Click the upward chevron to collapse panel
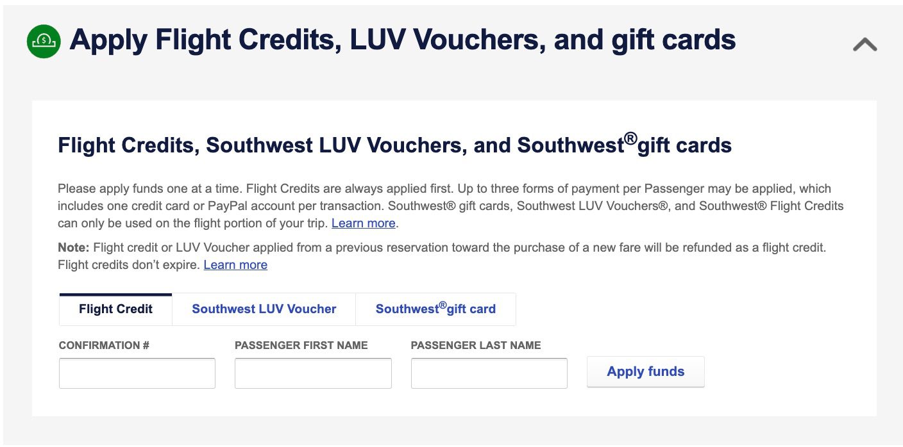 865,43
